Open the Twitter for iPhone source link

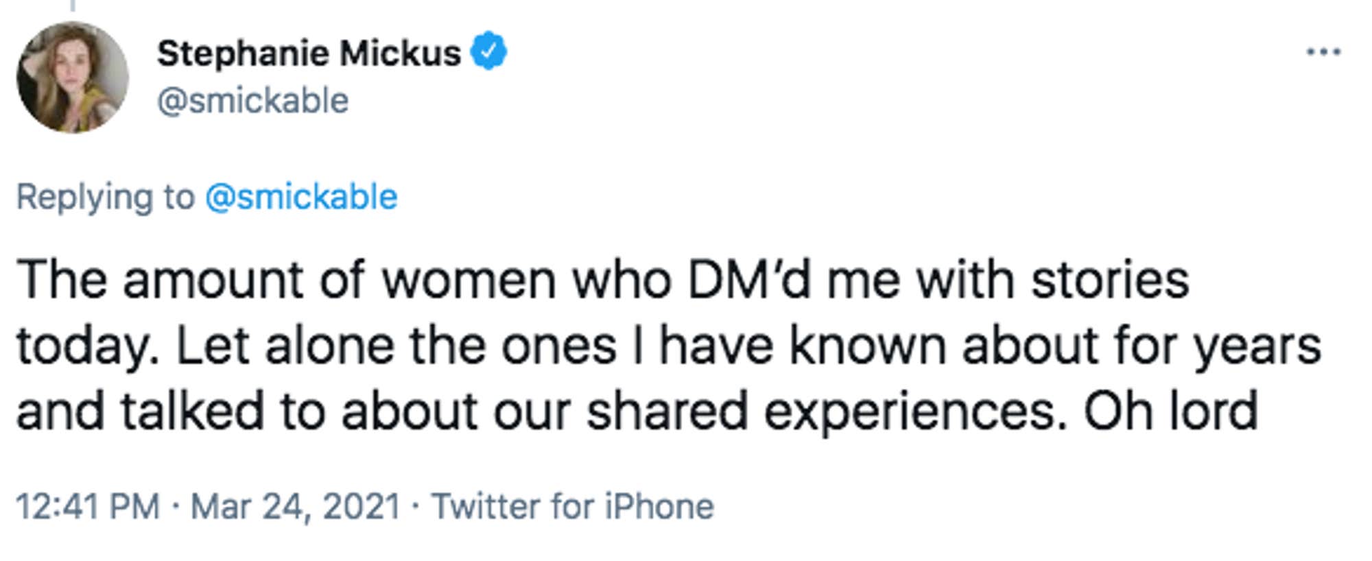tap(573, 507)
